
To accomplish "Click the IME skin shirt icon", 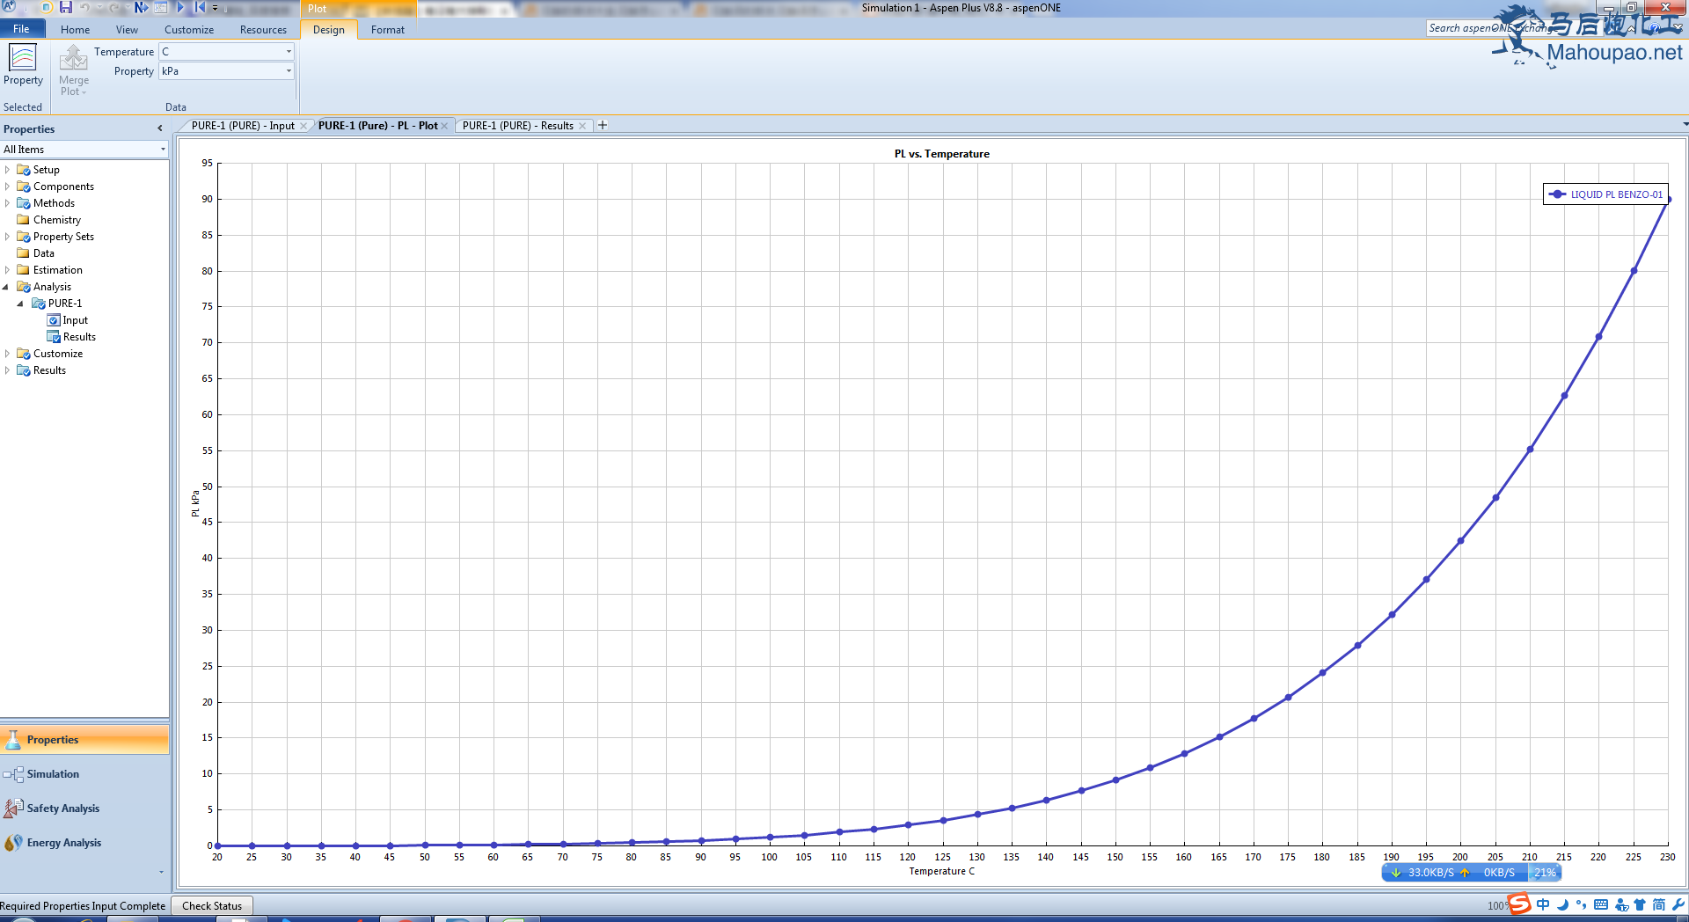I will click(1640, 904).
